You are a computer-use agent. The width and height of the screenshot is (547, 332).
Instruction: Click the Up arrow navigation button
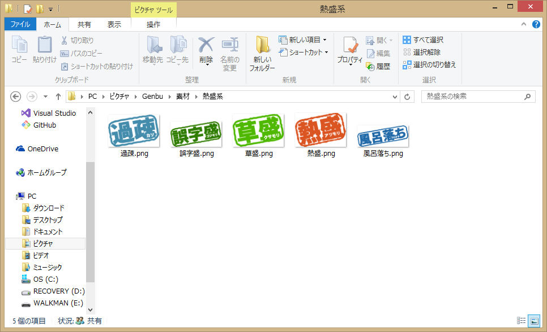[x=58, y=97]
